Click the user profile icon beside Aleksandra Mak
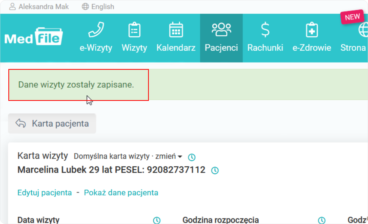 pos(12,7)
